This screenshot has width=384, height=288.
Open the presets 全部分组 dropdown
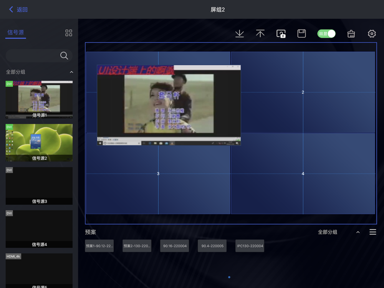pyautogui.click(x=328, y=232)
